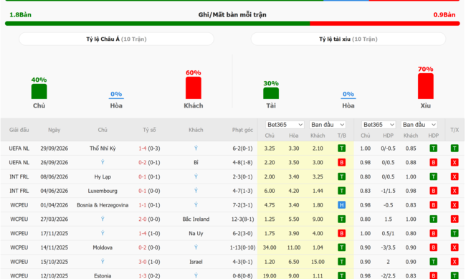Open Bắc Ireland team link
Image resolution: width=466 pixels, height=279 pixels.
[196, 219]
